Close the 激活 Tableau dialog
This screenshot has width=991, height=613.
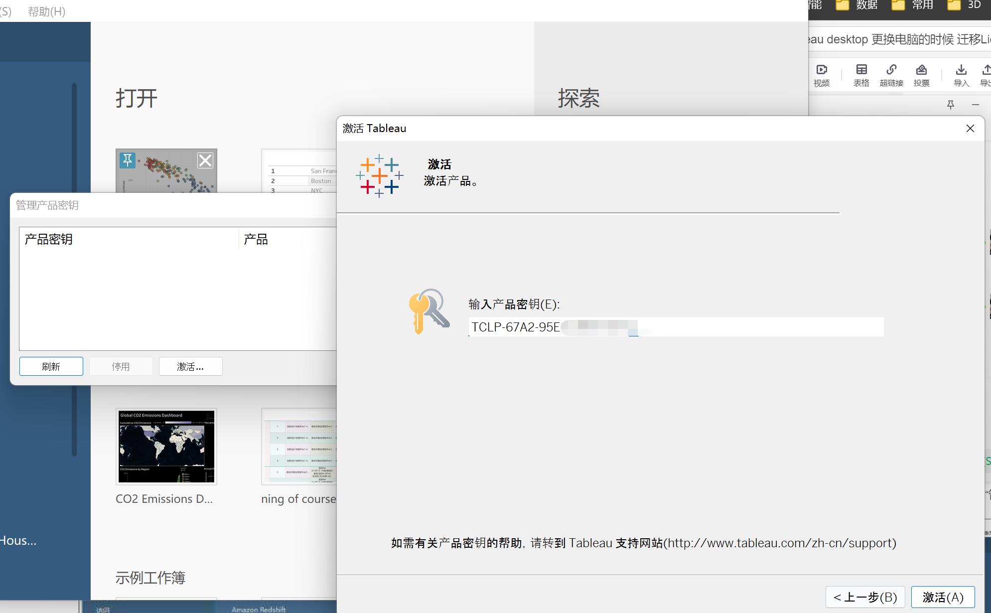pos(970,129)
